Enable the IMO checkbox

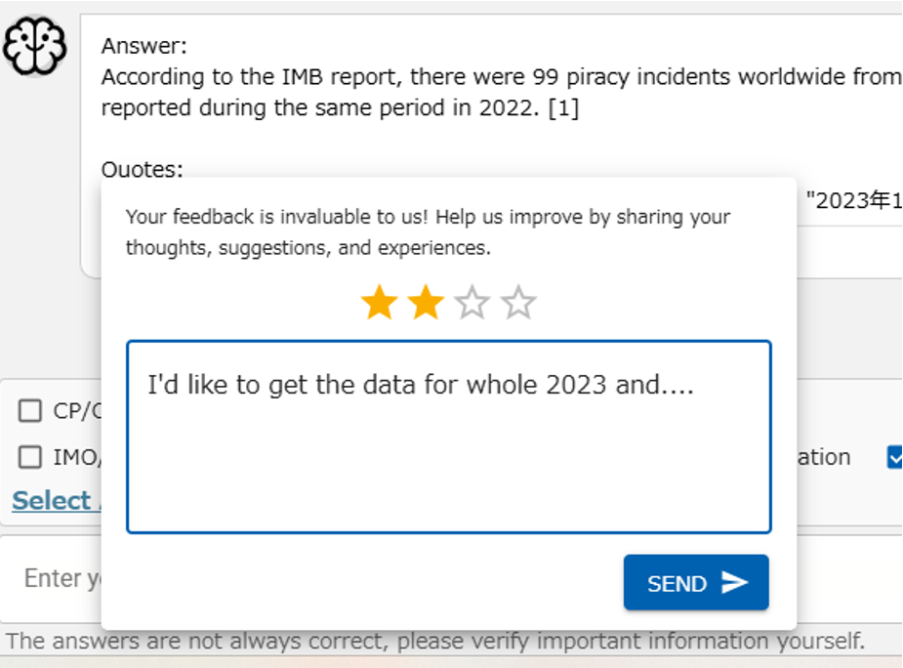coord(30,457)
